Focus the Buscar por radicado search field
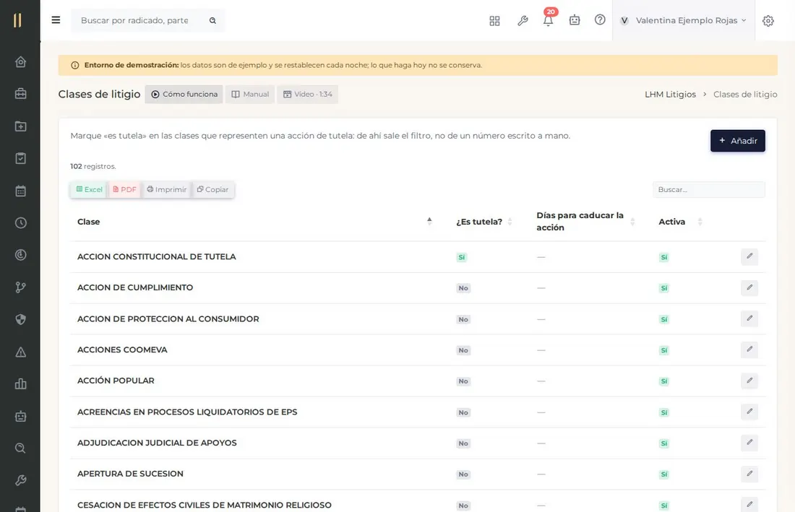Screen dimensions: 795x512 (x=135, y=21)
